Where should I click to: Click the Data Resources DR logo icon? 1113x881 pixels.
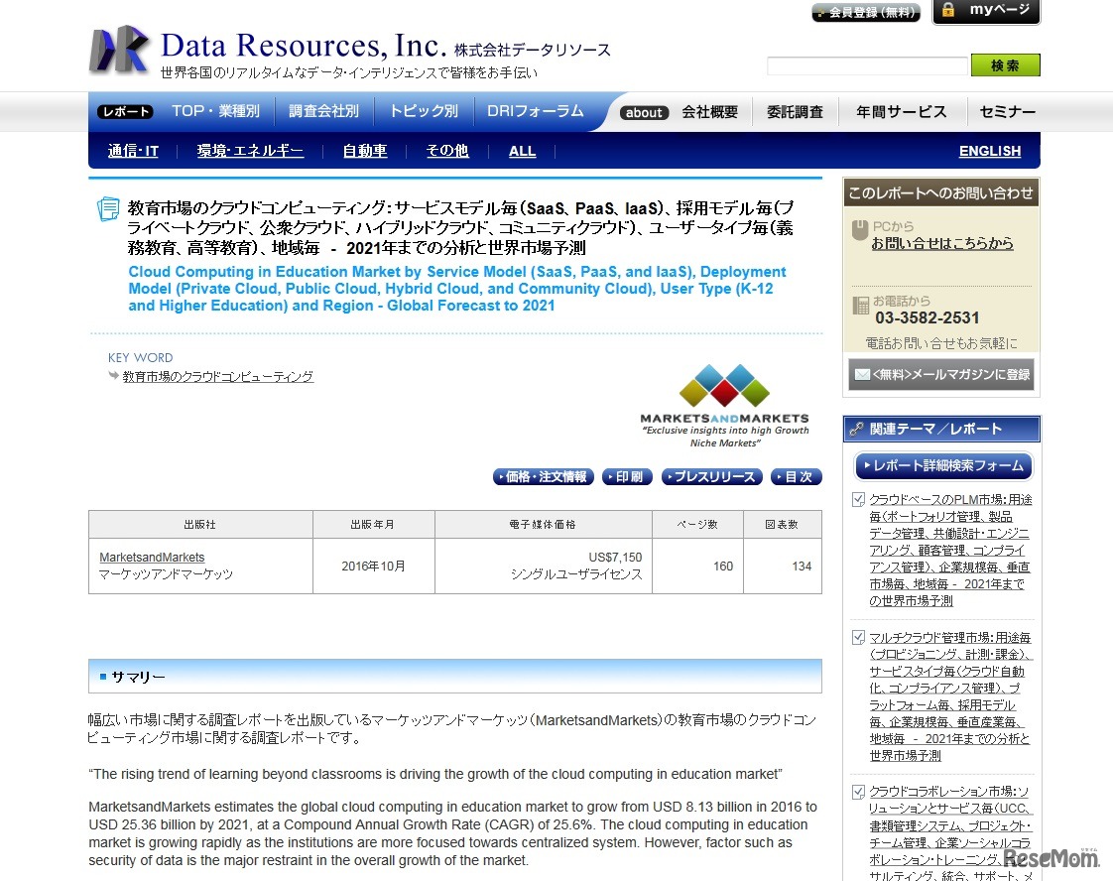[119, 49]
